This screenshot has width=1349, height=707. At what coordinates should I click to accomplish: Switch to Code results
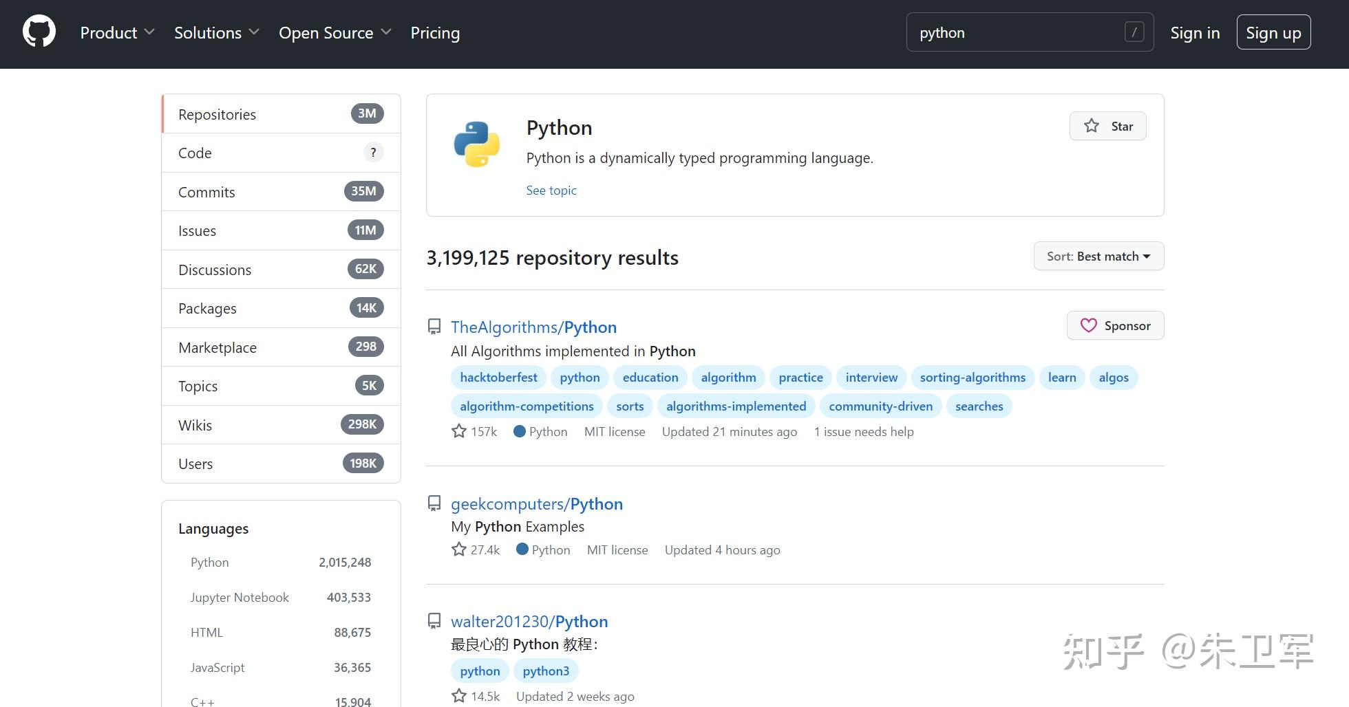(x=281, y=153)
